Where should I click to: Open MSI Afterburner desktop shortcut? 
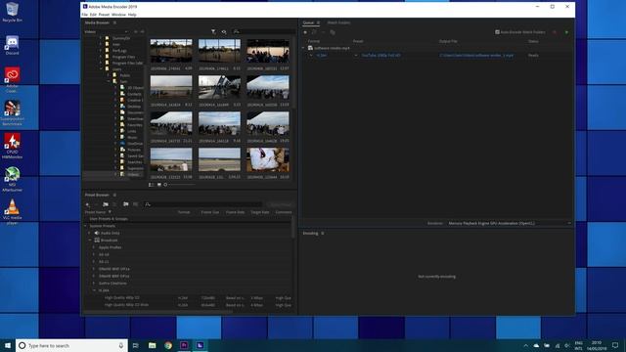click(x=12, y=179)
